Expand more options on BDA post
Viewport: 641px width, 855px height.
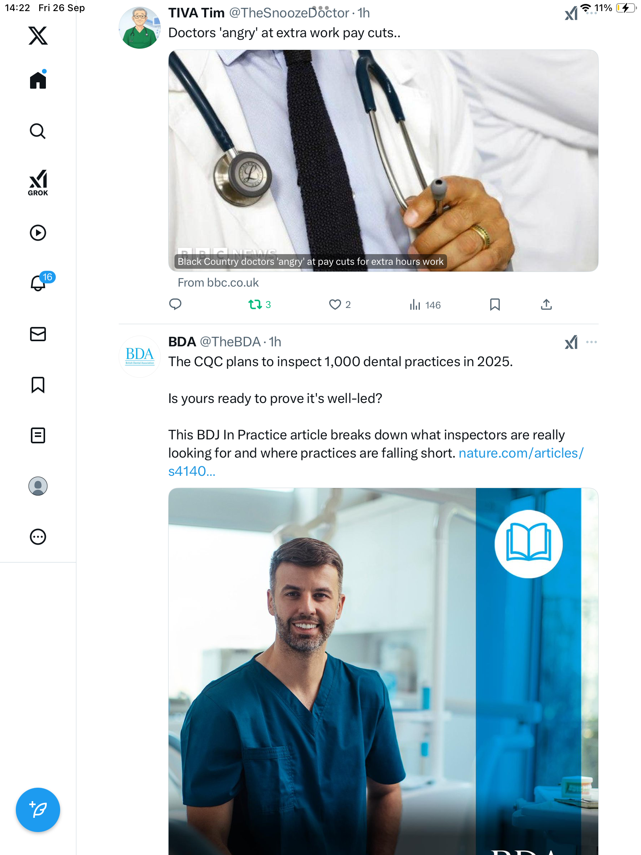pos(592,342)
